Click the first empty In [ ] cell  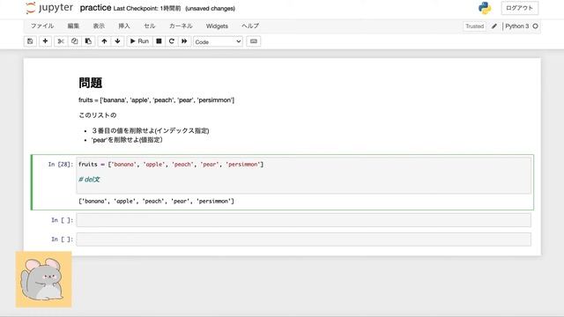[x=303, y=220]
